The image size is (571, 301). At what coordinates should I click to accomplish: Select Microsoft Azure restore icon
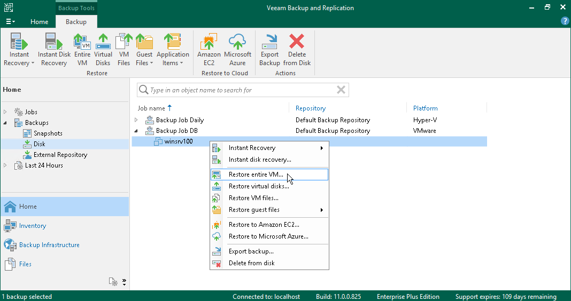(x=237, y=50)
